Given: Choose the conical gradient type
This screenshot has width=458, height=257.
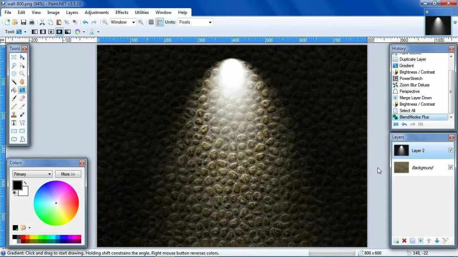Looking at the screenshot, I should pyautogui.click(x=68, y=32).
